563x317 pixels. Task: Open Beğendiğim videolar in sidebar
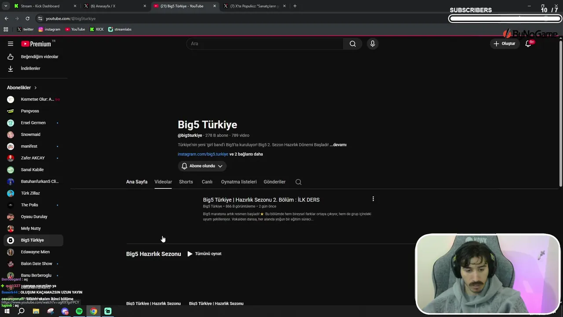(33, 57)
